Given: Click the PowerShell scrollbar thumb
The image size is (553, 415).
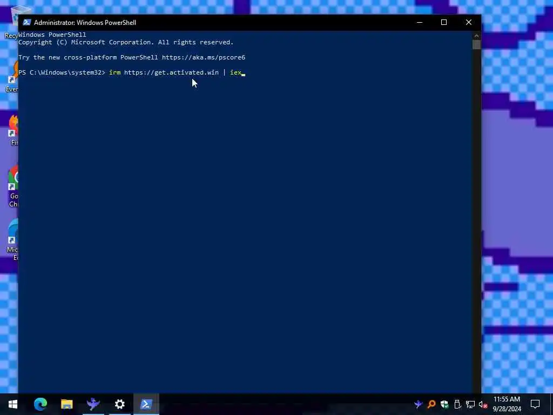Looking at the screenshot, I should click(x=476, y=45).
